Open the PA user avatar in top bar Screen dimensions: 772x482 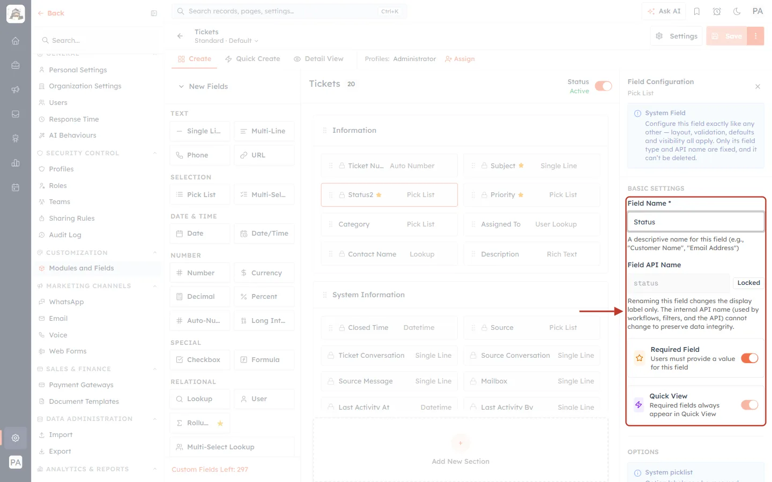[x=758, y=11]
